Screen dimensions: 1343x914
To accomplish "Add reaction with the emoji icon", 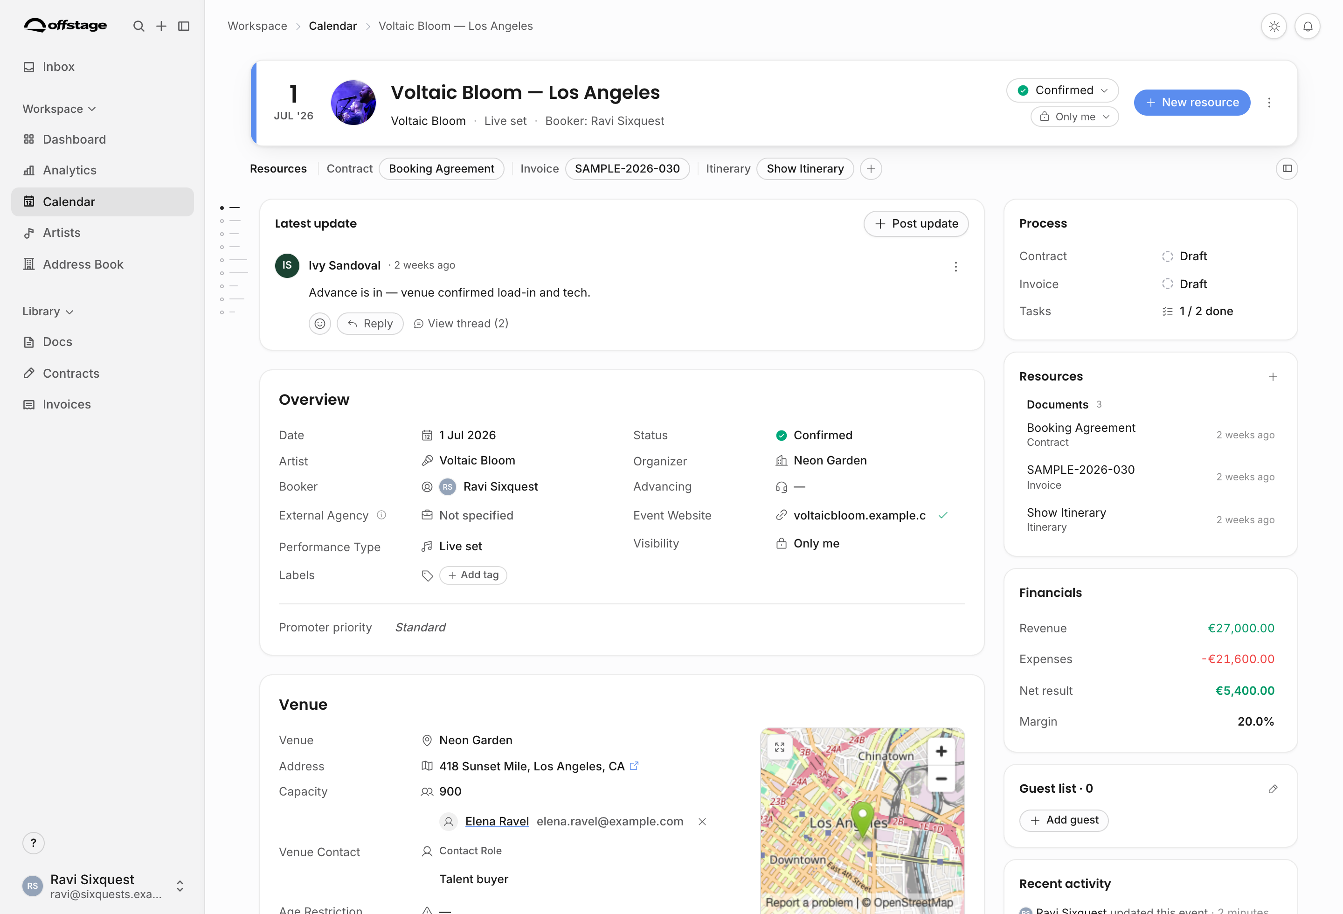I will point(319,324).
